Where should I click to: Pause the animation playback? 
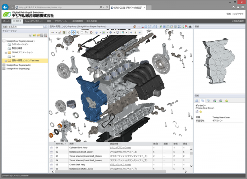(135, 33)
